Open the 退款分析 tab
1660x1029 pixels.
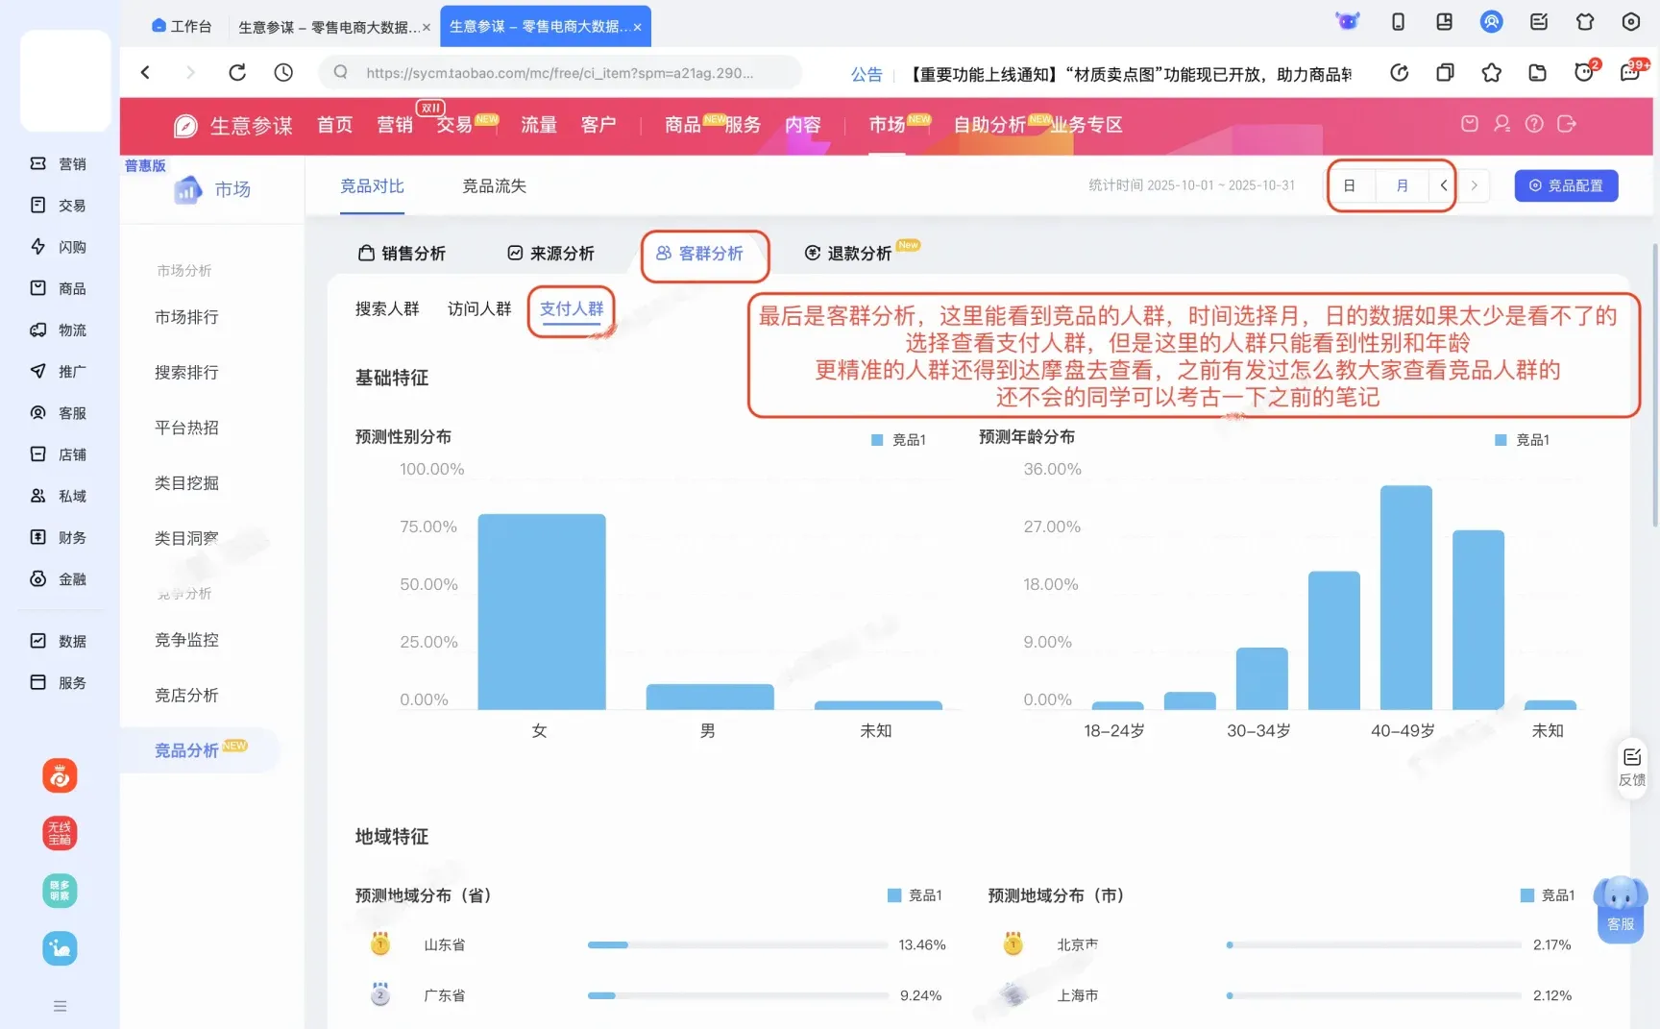click(848, 253)
